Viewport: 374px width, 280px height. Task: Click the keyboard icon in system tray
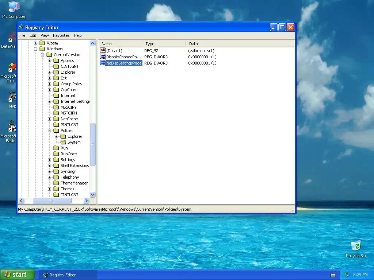[x=333, y=275]
